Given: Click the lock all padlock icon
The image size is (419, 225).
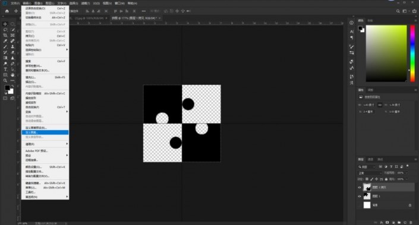Looking at the screenshot, I should [386, 179].
